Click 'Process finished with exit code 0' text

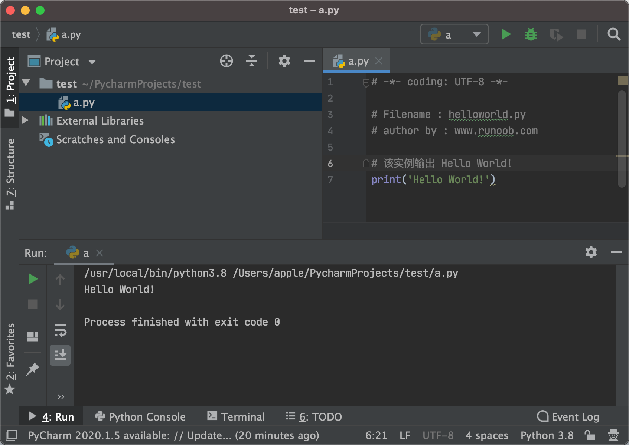(x=182, y=322)
